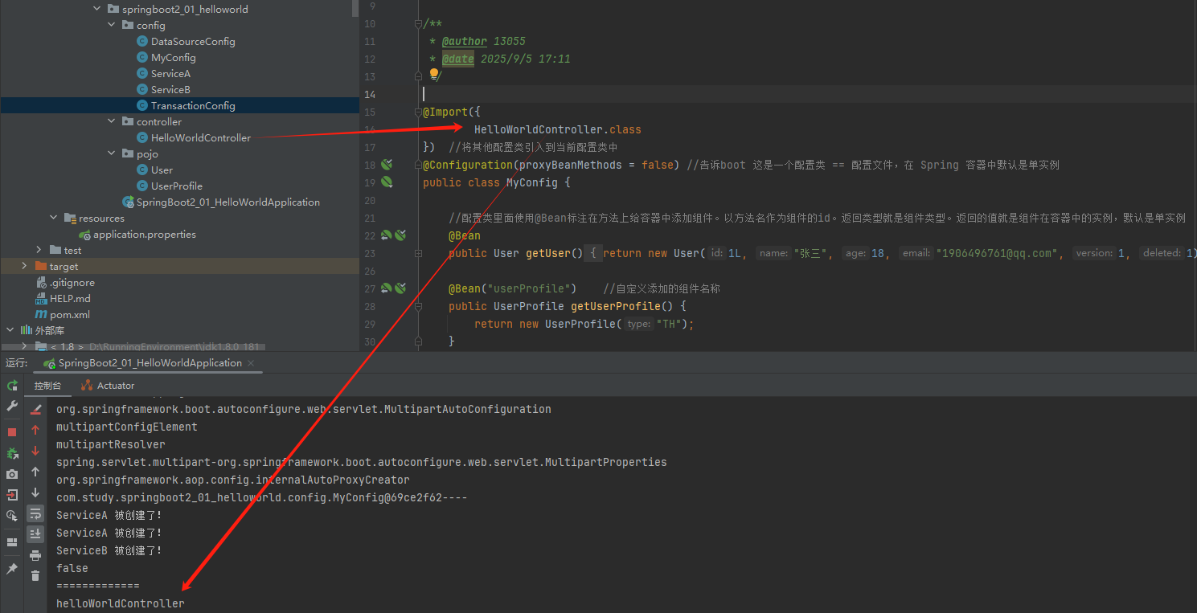Click the restore layout icon in the run panel
This screenshot has height=613, width=1197.
[12, 542]
